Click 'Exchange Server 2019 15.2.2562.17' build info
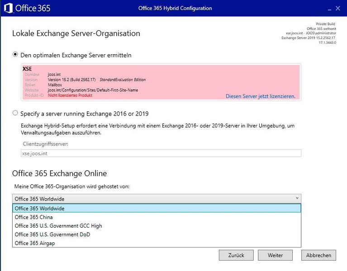Image resolution: width=347 pixels, height=271 pixels. point(308,38)
